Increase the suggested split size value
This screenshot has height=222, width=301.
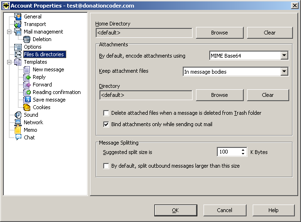[243, 150]
